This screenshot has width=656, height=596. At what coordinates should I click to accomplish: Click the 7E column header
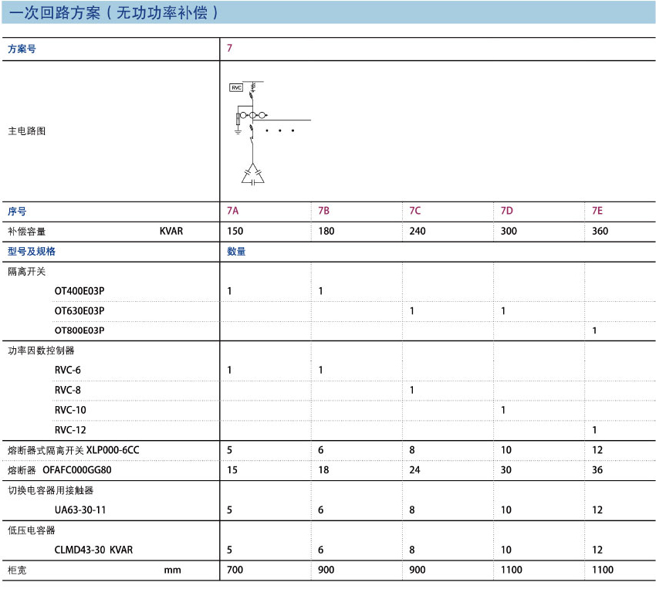coord(597,211)
